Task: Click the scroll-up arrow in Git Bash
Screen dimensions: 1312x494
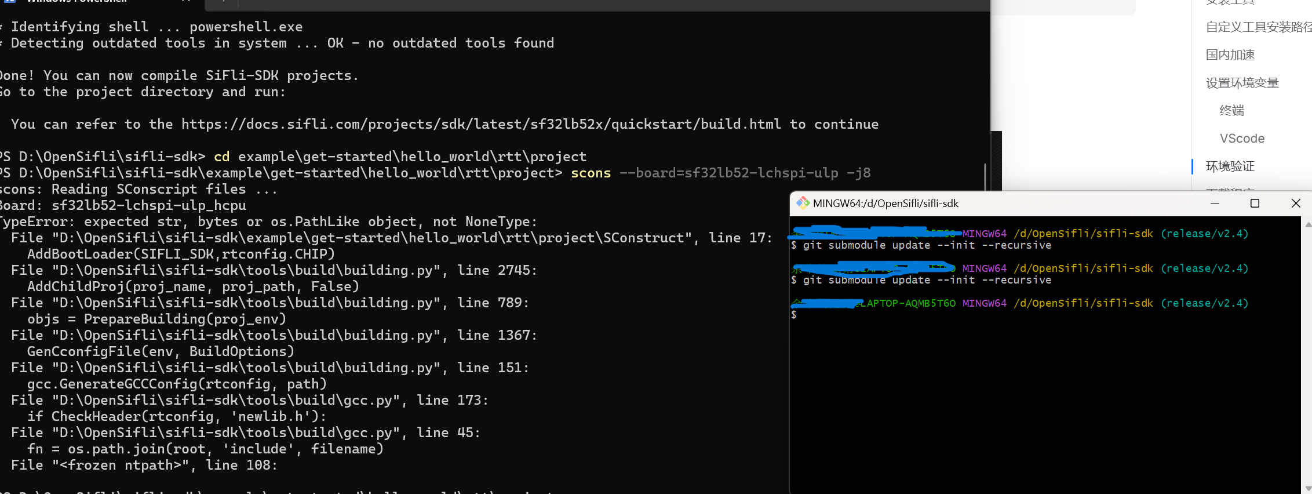Action: [x=1307, y=224]
